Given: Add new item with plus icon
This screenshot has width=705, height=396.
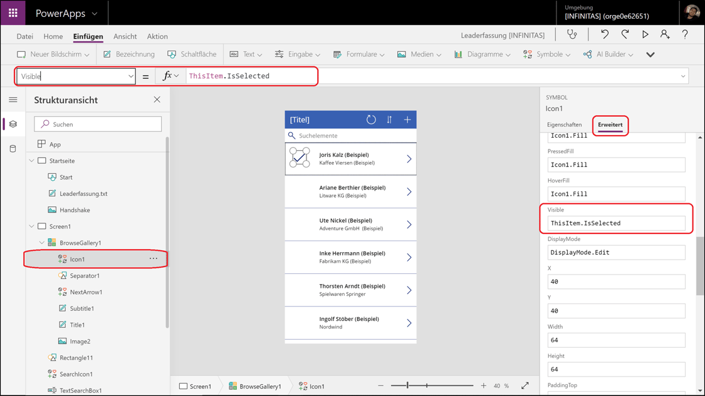Looking at the screenshot, I should (x=407, y=119).
